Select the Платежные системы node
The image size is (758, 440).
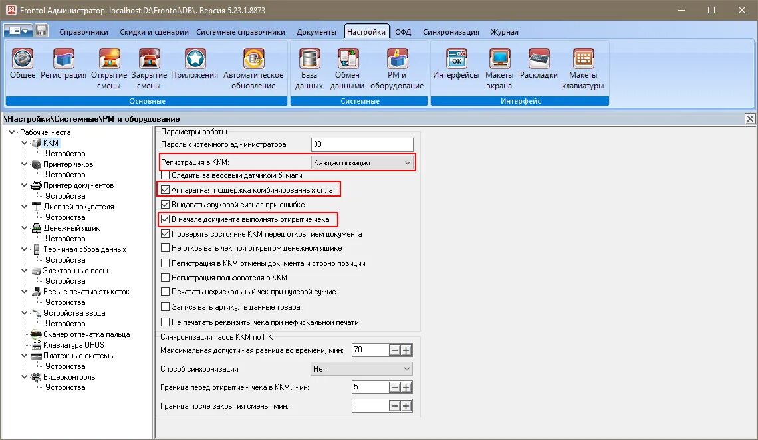click(x=79, y=356)
